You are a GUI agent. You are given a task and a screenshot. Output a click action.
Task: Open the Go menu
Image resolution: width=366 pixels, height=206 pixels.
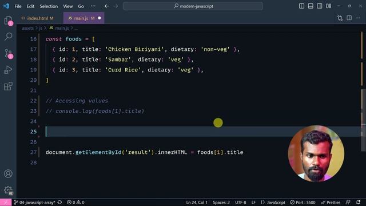pyautogui.click(x=81, y=6)
